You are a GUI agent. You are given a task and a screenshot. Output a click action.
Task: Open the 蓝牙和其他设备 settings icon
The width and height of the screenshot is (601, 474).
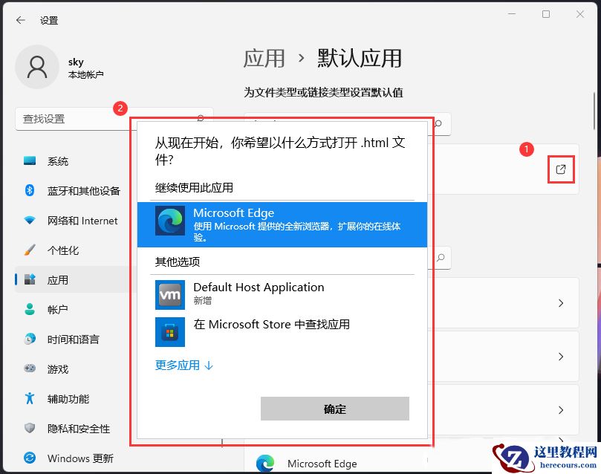30,191
